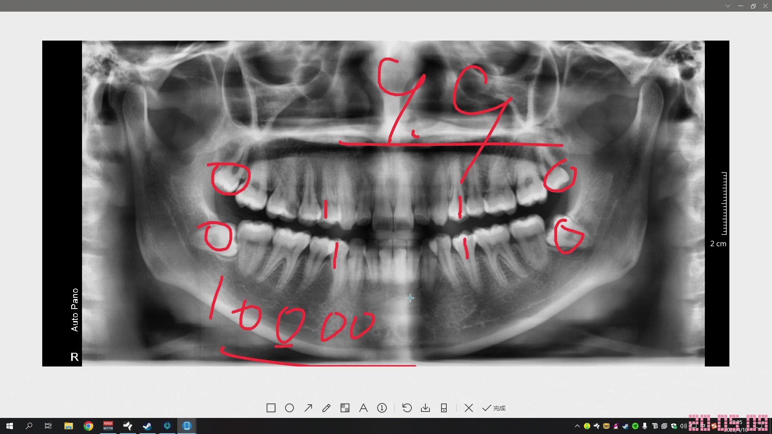Select the pencil freehand drawing tool

click(326, 408)
